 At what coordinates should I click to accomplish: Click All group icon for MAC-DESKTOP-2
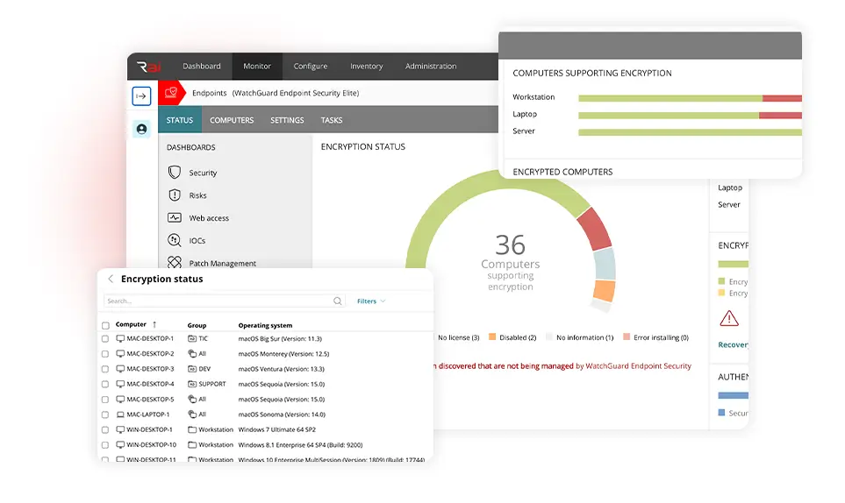192,353
